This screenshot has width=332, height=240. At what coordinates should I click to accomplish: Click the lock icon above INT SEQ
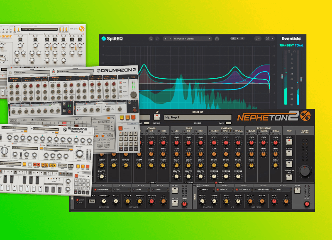tap(157, 112)
